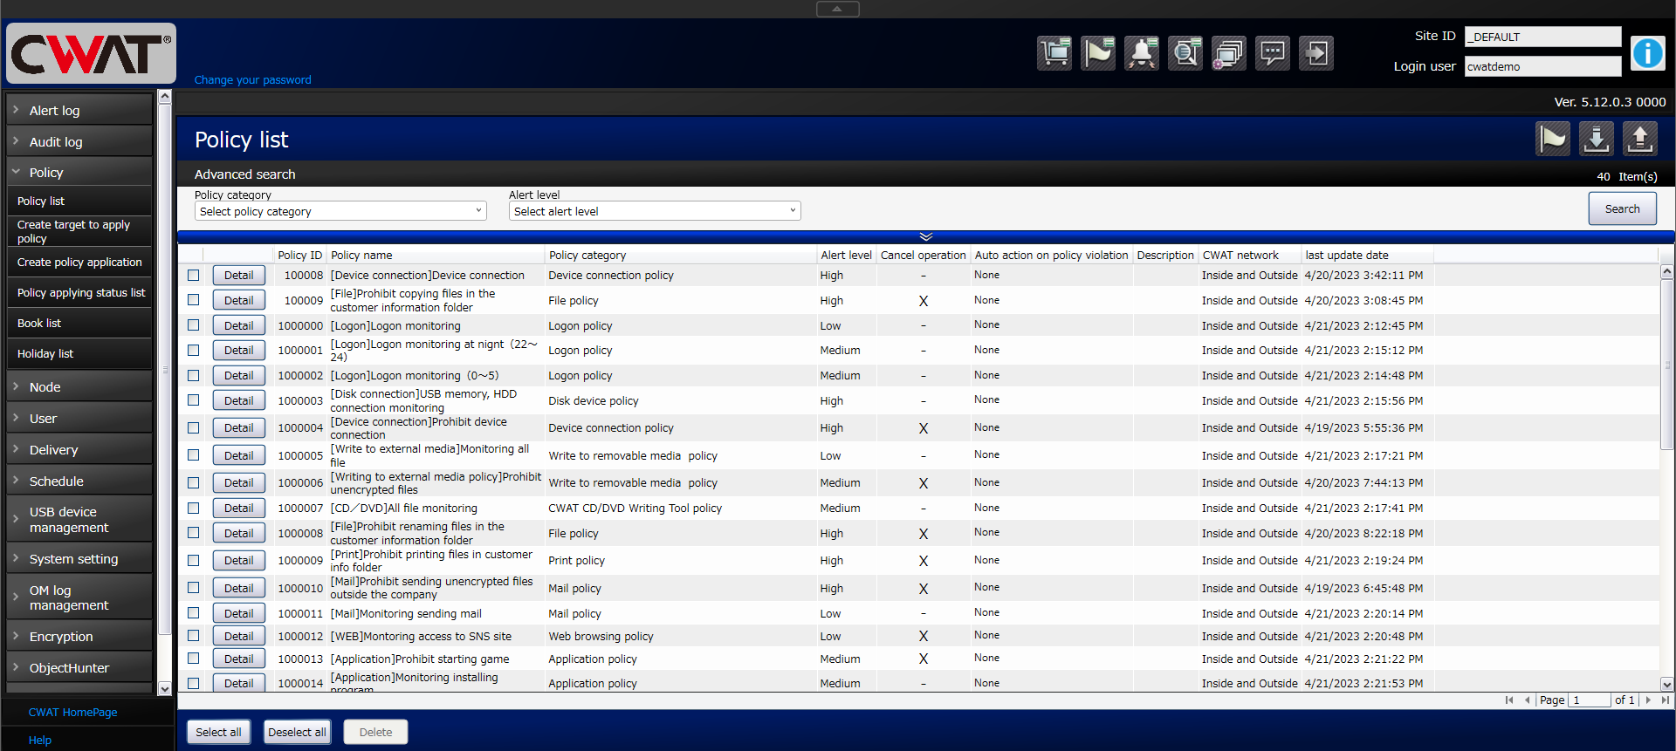Open the speech bubble message icon
Image resolution: width=1676 pixels, height=751 pixels.
pos(1273,53)
